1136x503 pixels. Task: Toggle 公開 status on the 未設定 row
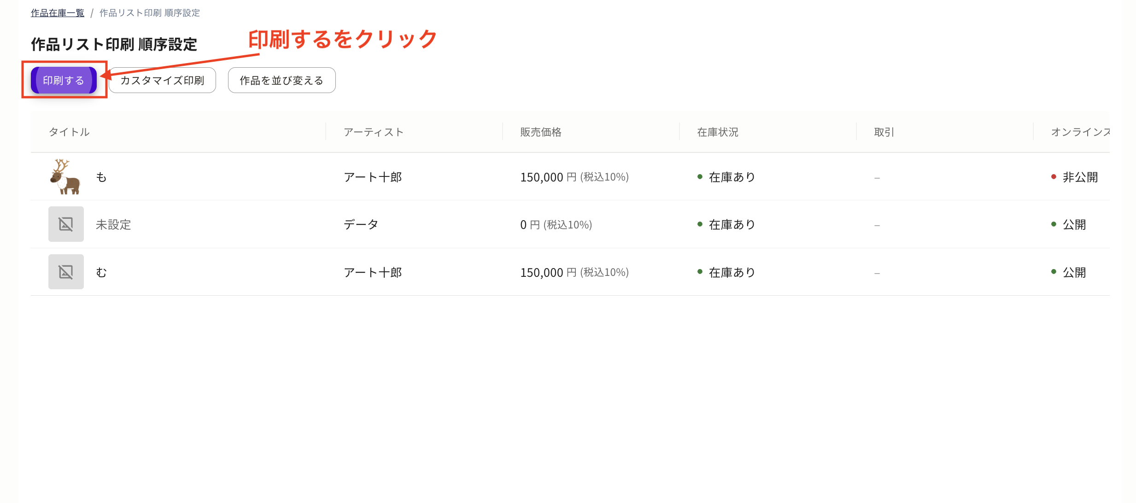point(1074,225)
